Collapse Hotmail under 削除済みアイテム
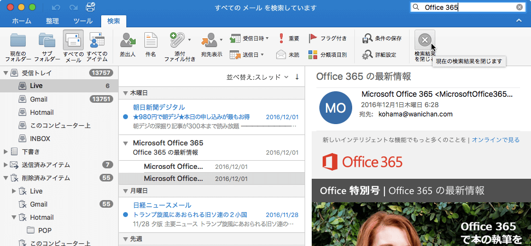This screenshot has width=531, height=246. tap(14, 217)
